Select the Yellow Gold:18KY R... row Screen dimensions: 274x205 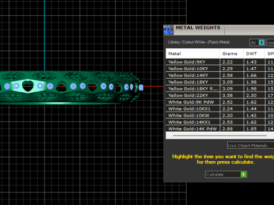pyautogui.click(x=220, y=89)
